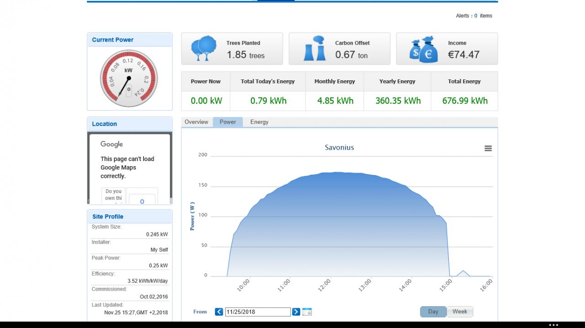Click the Trees Planted tree icon
The image size is (585, 328).
point(204,48)
